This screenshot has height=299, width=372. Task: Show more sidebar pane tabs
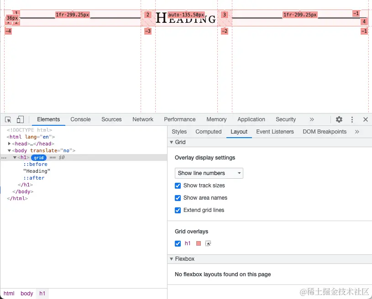357,132
